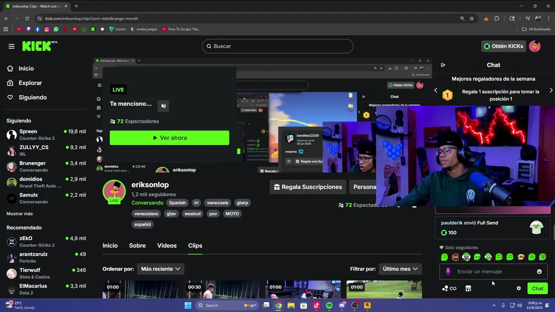Open the Kick bookmark icon in bookmarks bar

[93, 29]
